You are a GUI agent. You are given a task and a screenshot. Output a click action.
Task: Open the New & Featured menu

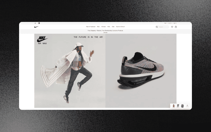click(91, 27)
